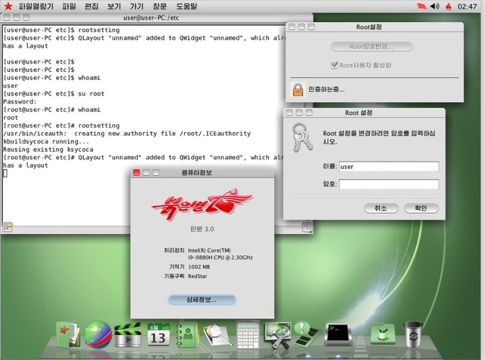
Task: Open the 보기 menu
Action: pyautogui.click(x=114, y=6)
